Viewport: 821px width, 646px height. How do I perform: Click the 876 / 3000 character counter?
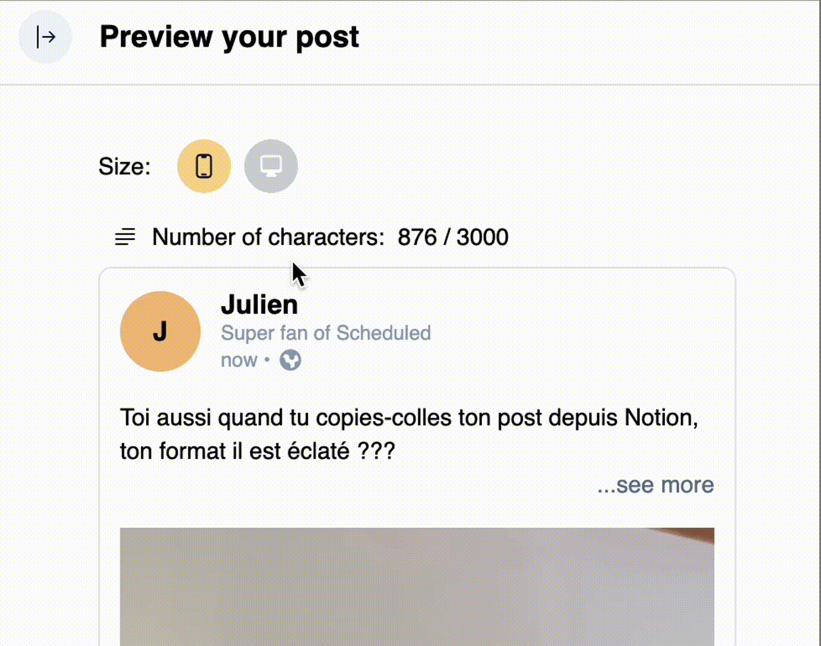[x=453, y=237]
